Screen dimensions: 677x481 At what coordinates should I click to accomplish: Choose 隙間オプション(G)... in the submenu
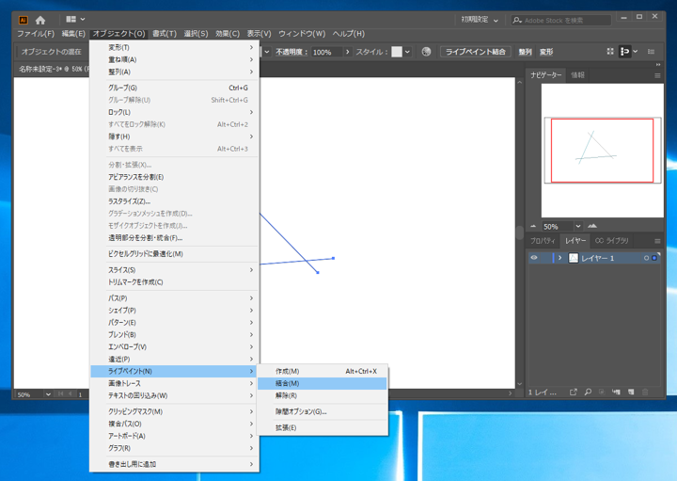point(323,411)
